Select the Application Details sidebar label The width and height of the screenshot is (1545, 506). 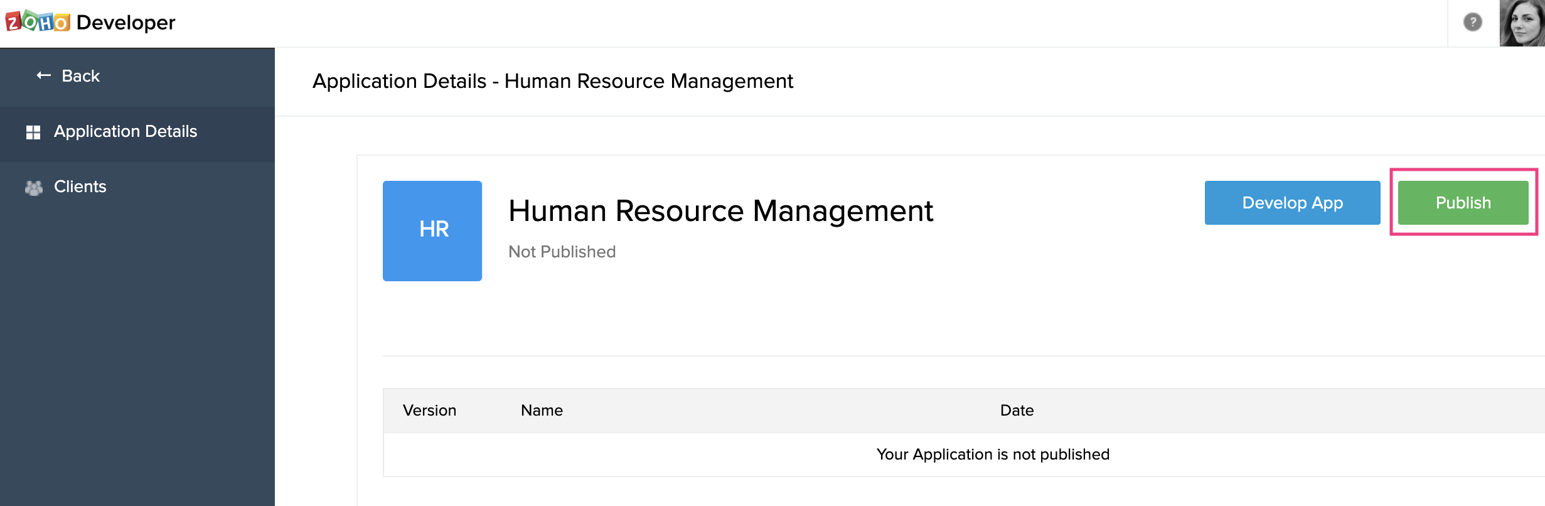click(126, 131)
